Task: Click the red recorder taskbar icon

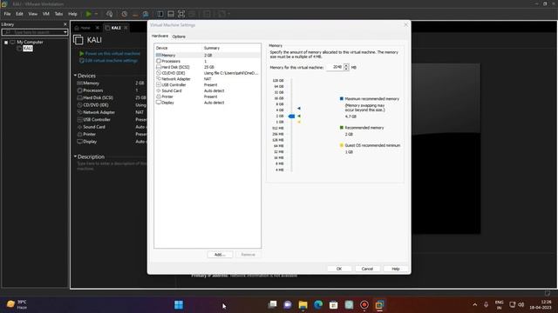Action: tap(364, 305)
